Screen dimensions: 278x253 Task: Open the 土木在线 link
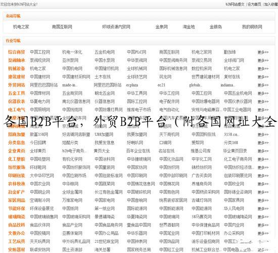click(x=103, y=77)
